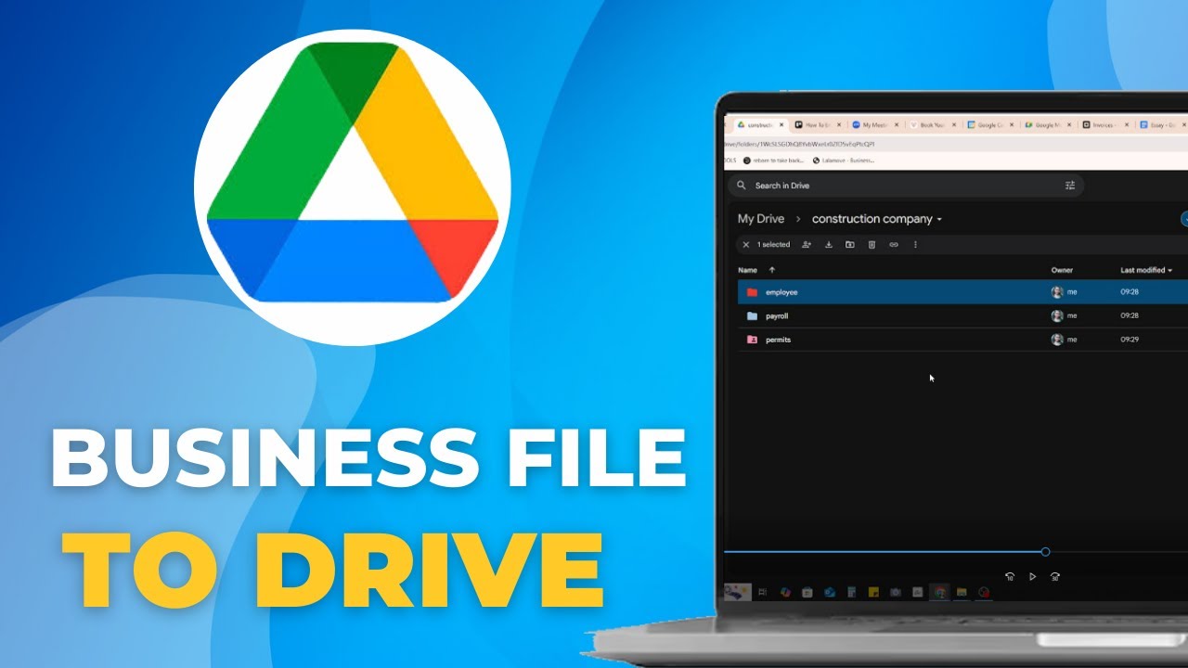The width and height of the screenshot is (1188, 668).
Task: Open the Lalamove - Business bookmark
Action: click(x=843, y=160)
